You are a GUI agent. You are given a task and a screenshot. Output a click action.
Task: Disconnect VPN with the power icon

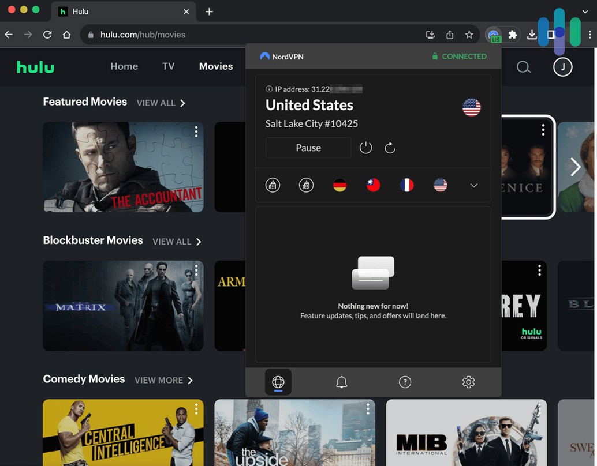[365, 148]
